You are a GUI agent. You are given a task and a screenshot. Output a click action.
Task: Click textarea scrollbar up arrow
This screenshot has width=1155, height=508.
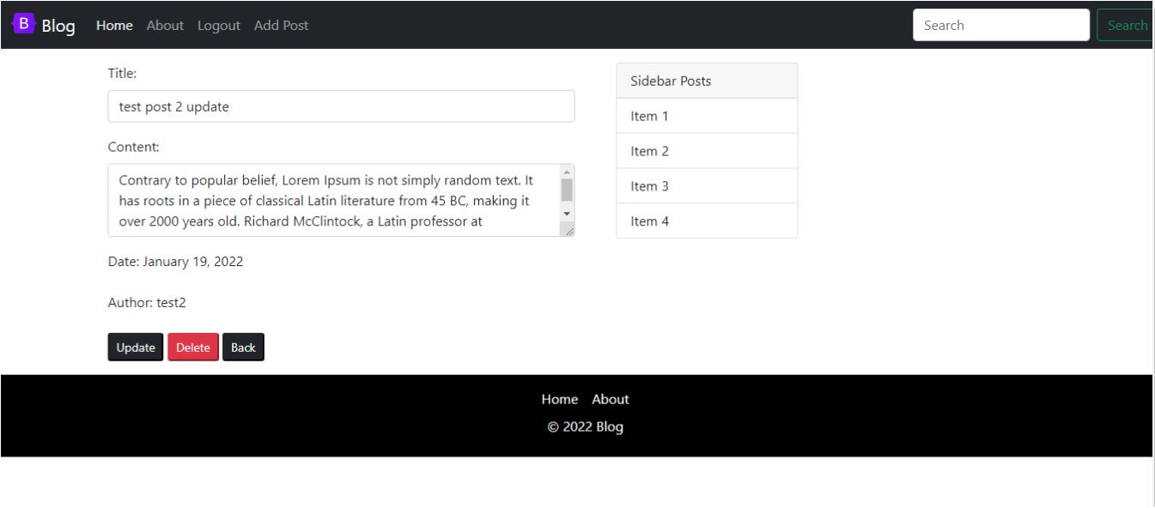click(566, 171)
